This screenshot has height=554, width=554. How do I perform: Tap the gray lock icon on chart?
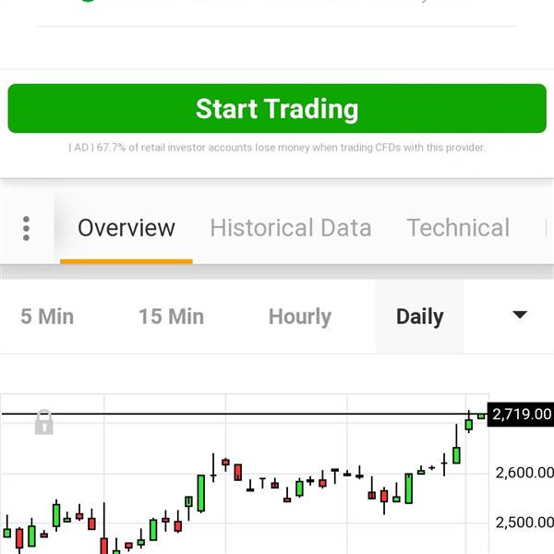pyautogui.click(x=43, y=422)
